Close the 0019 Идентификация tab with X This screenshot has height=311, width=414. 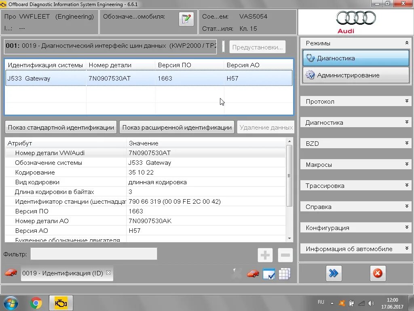[108, 273]
